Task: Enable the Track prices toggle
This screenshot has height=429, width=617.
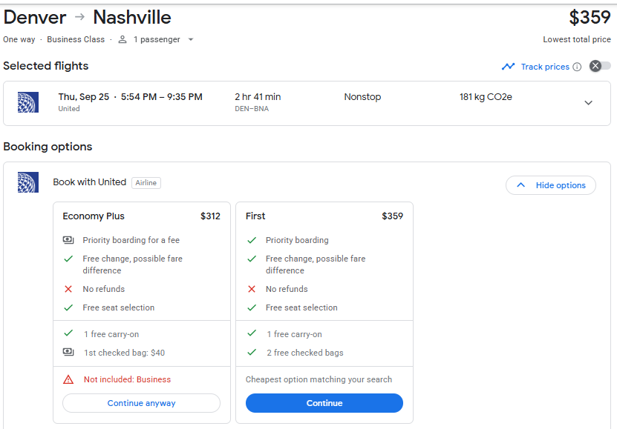Action: click(600, 66)
